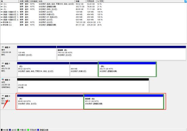Viewport: 187px width, 131px height.
Task: Sort the list by the 文件系统 column header
Action: (33, 1)
